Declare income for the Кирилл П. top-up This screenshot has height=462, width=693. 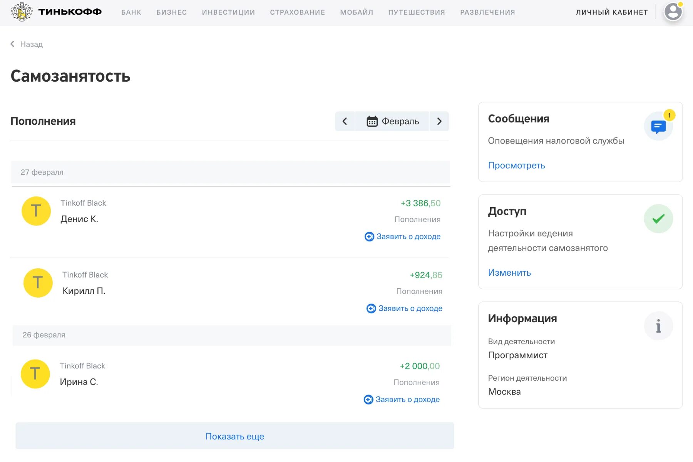click(x=405, y=308)
